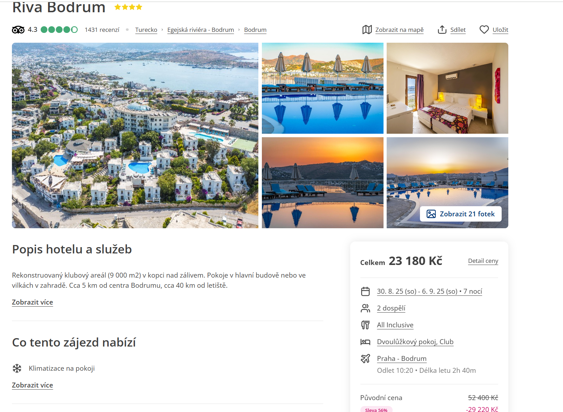
Task: Open the hotel bedroom photo
Action: (447, 88)
